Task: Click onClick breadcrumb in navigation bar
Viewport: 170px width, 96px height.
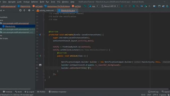Action: pos(76,6)
